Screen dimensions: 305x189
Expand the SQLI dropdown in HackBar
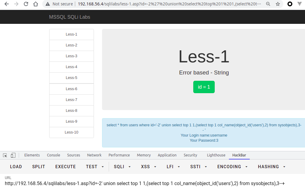(122, 167)
